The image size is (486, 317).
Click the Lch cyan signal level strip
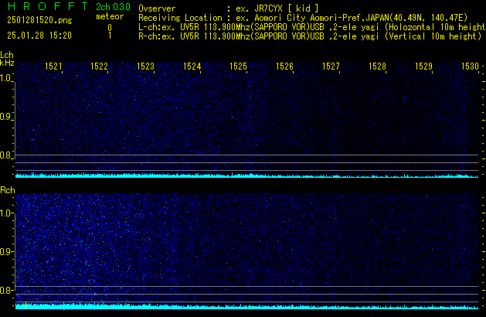tap(246, 176)
